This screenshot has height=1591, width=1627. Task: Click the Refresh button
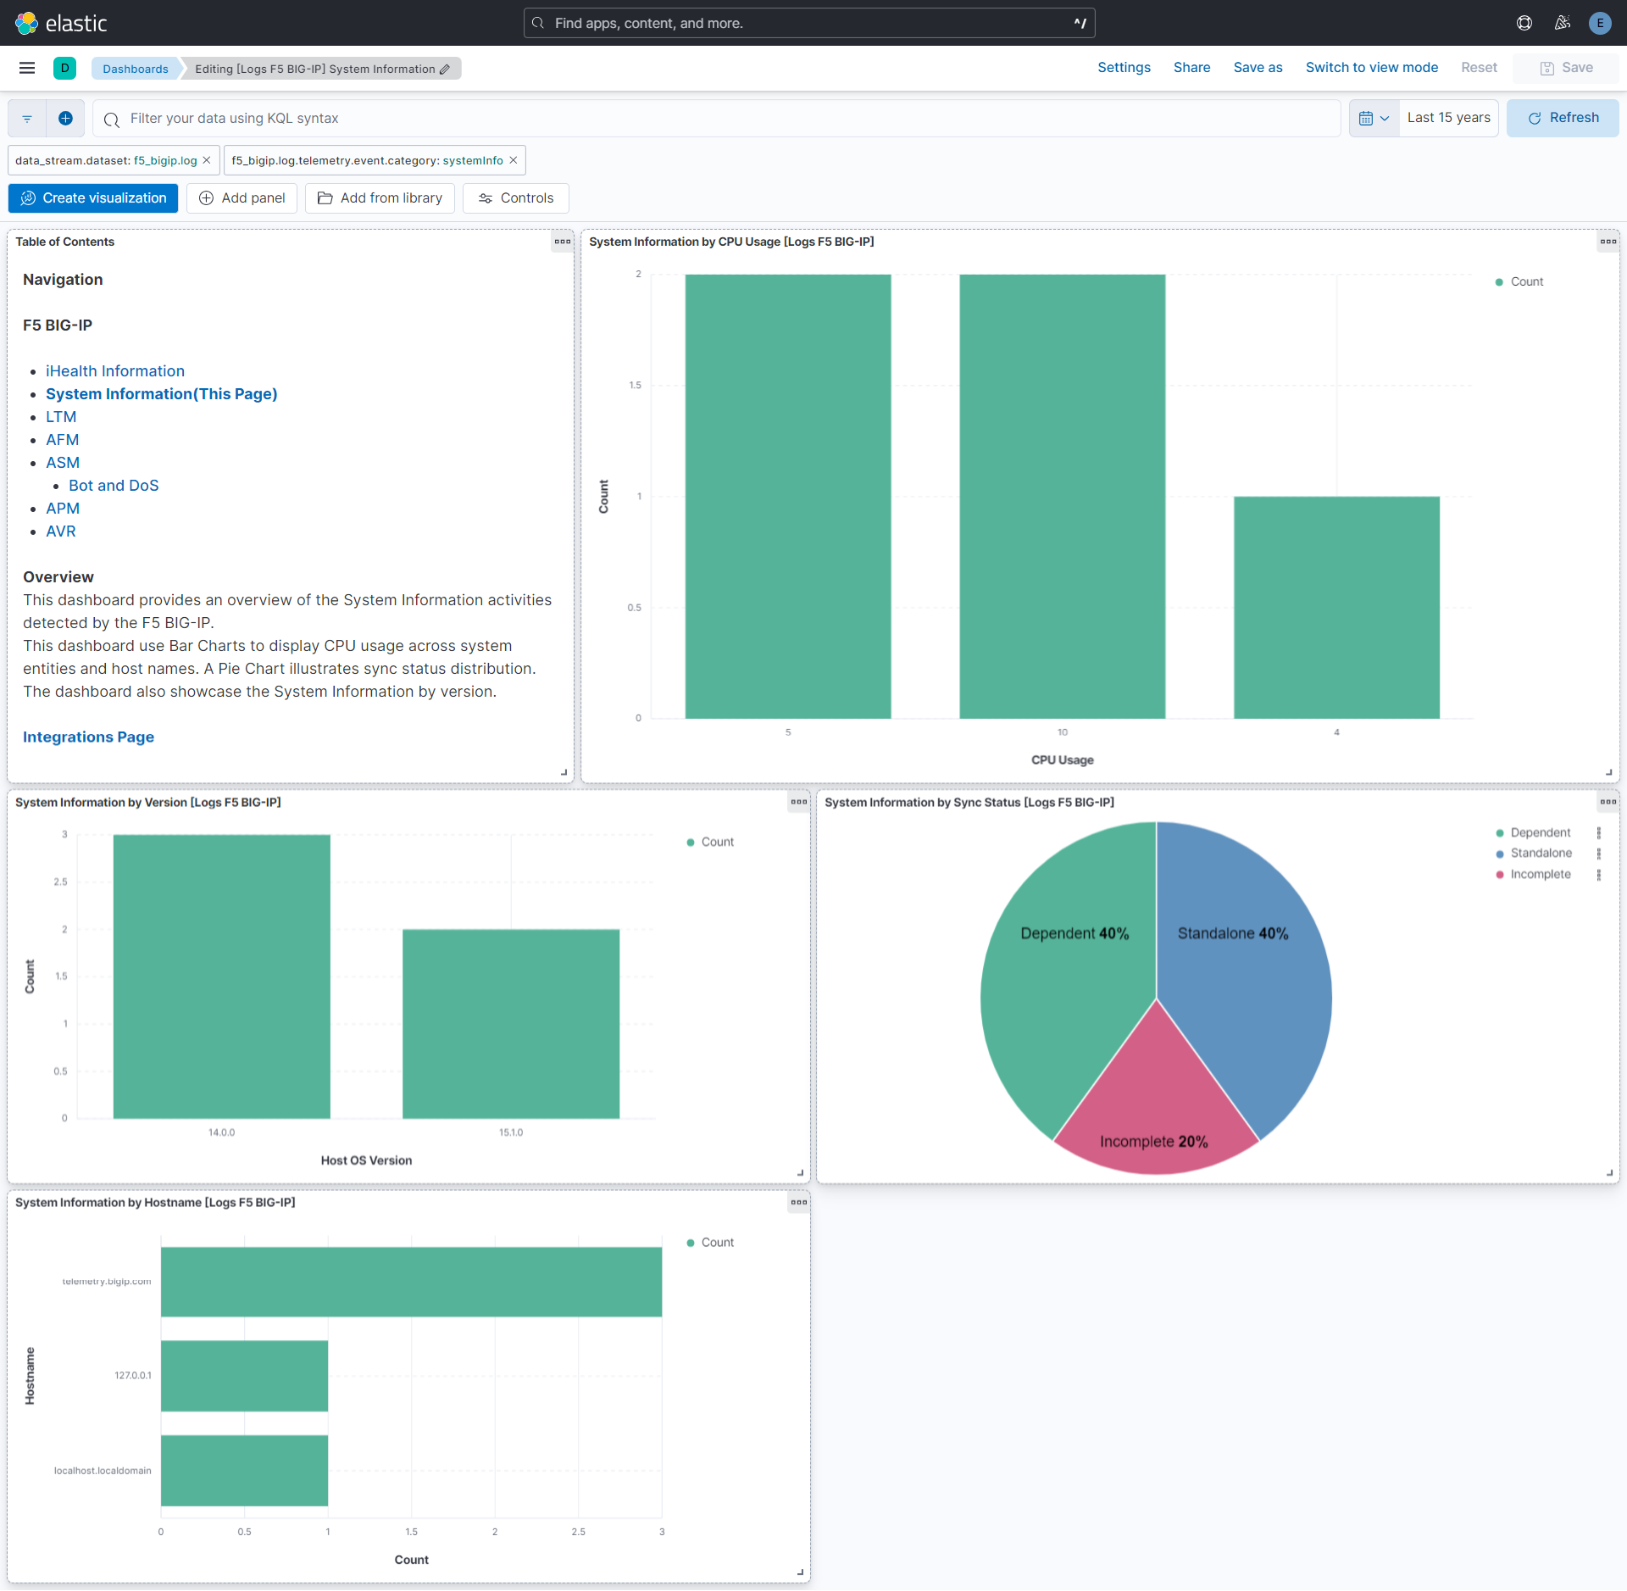point(1563,118)
